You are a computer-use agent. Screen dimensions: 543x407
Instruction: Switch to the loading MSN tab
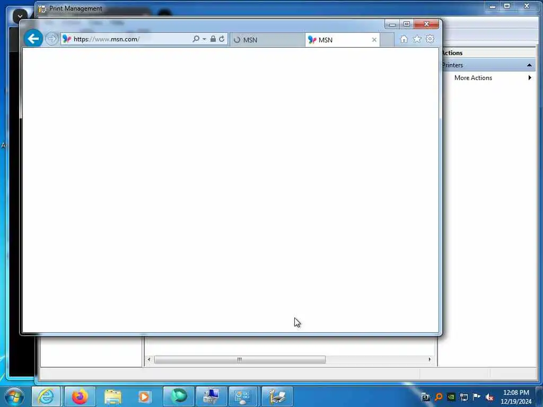pyautogui.click(x=267, y=40)
